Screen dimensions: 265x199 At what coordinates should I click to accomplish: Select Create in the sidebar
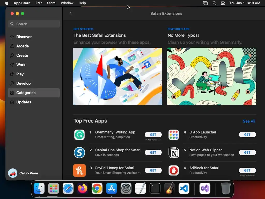pyautogui.click(x=34, y=55)
